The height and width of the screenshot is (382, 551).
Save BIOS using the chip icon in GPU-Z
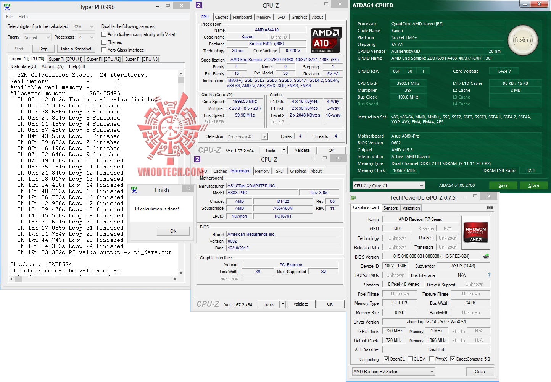click(x=486, y=256)
